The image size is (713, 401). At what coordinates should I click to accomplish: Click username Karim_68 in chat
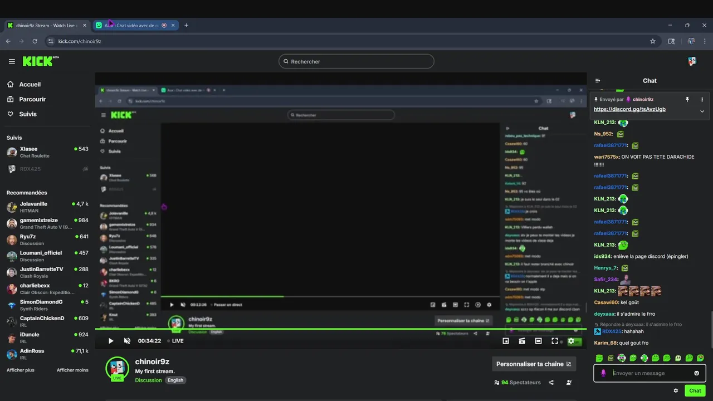tap(605, 343)
